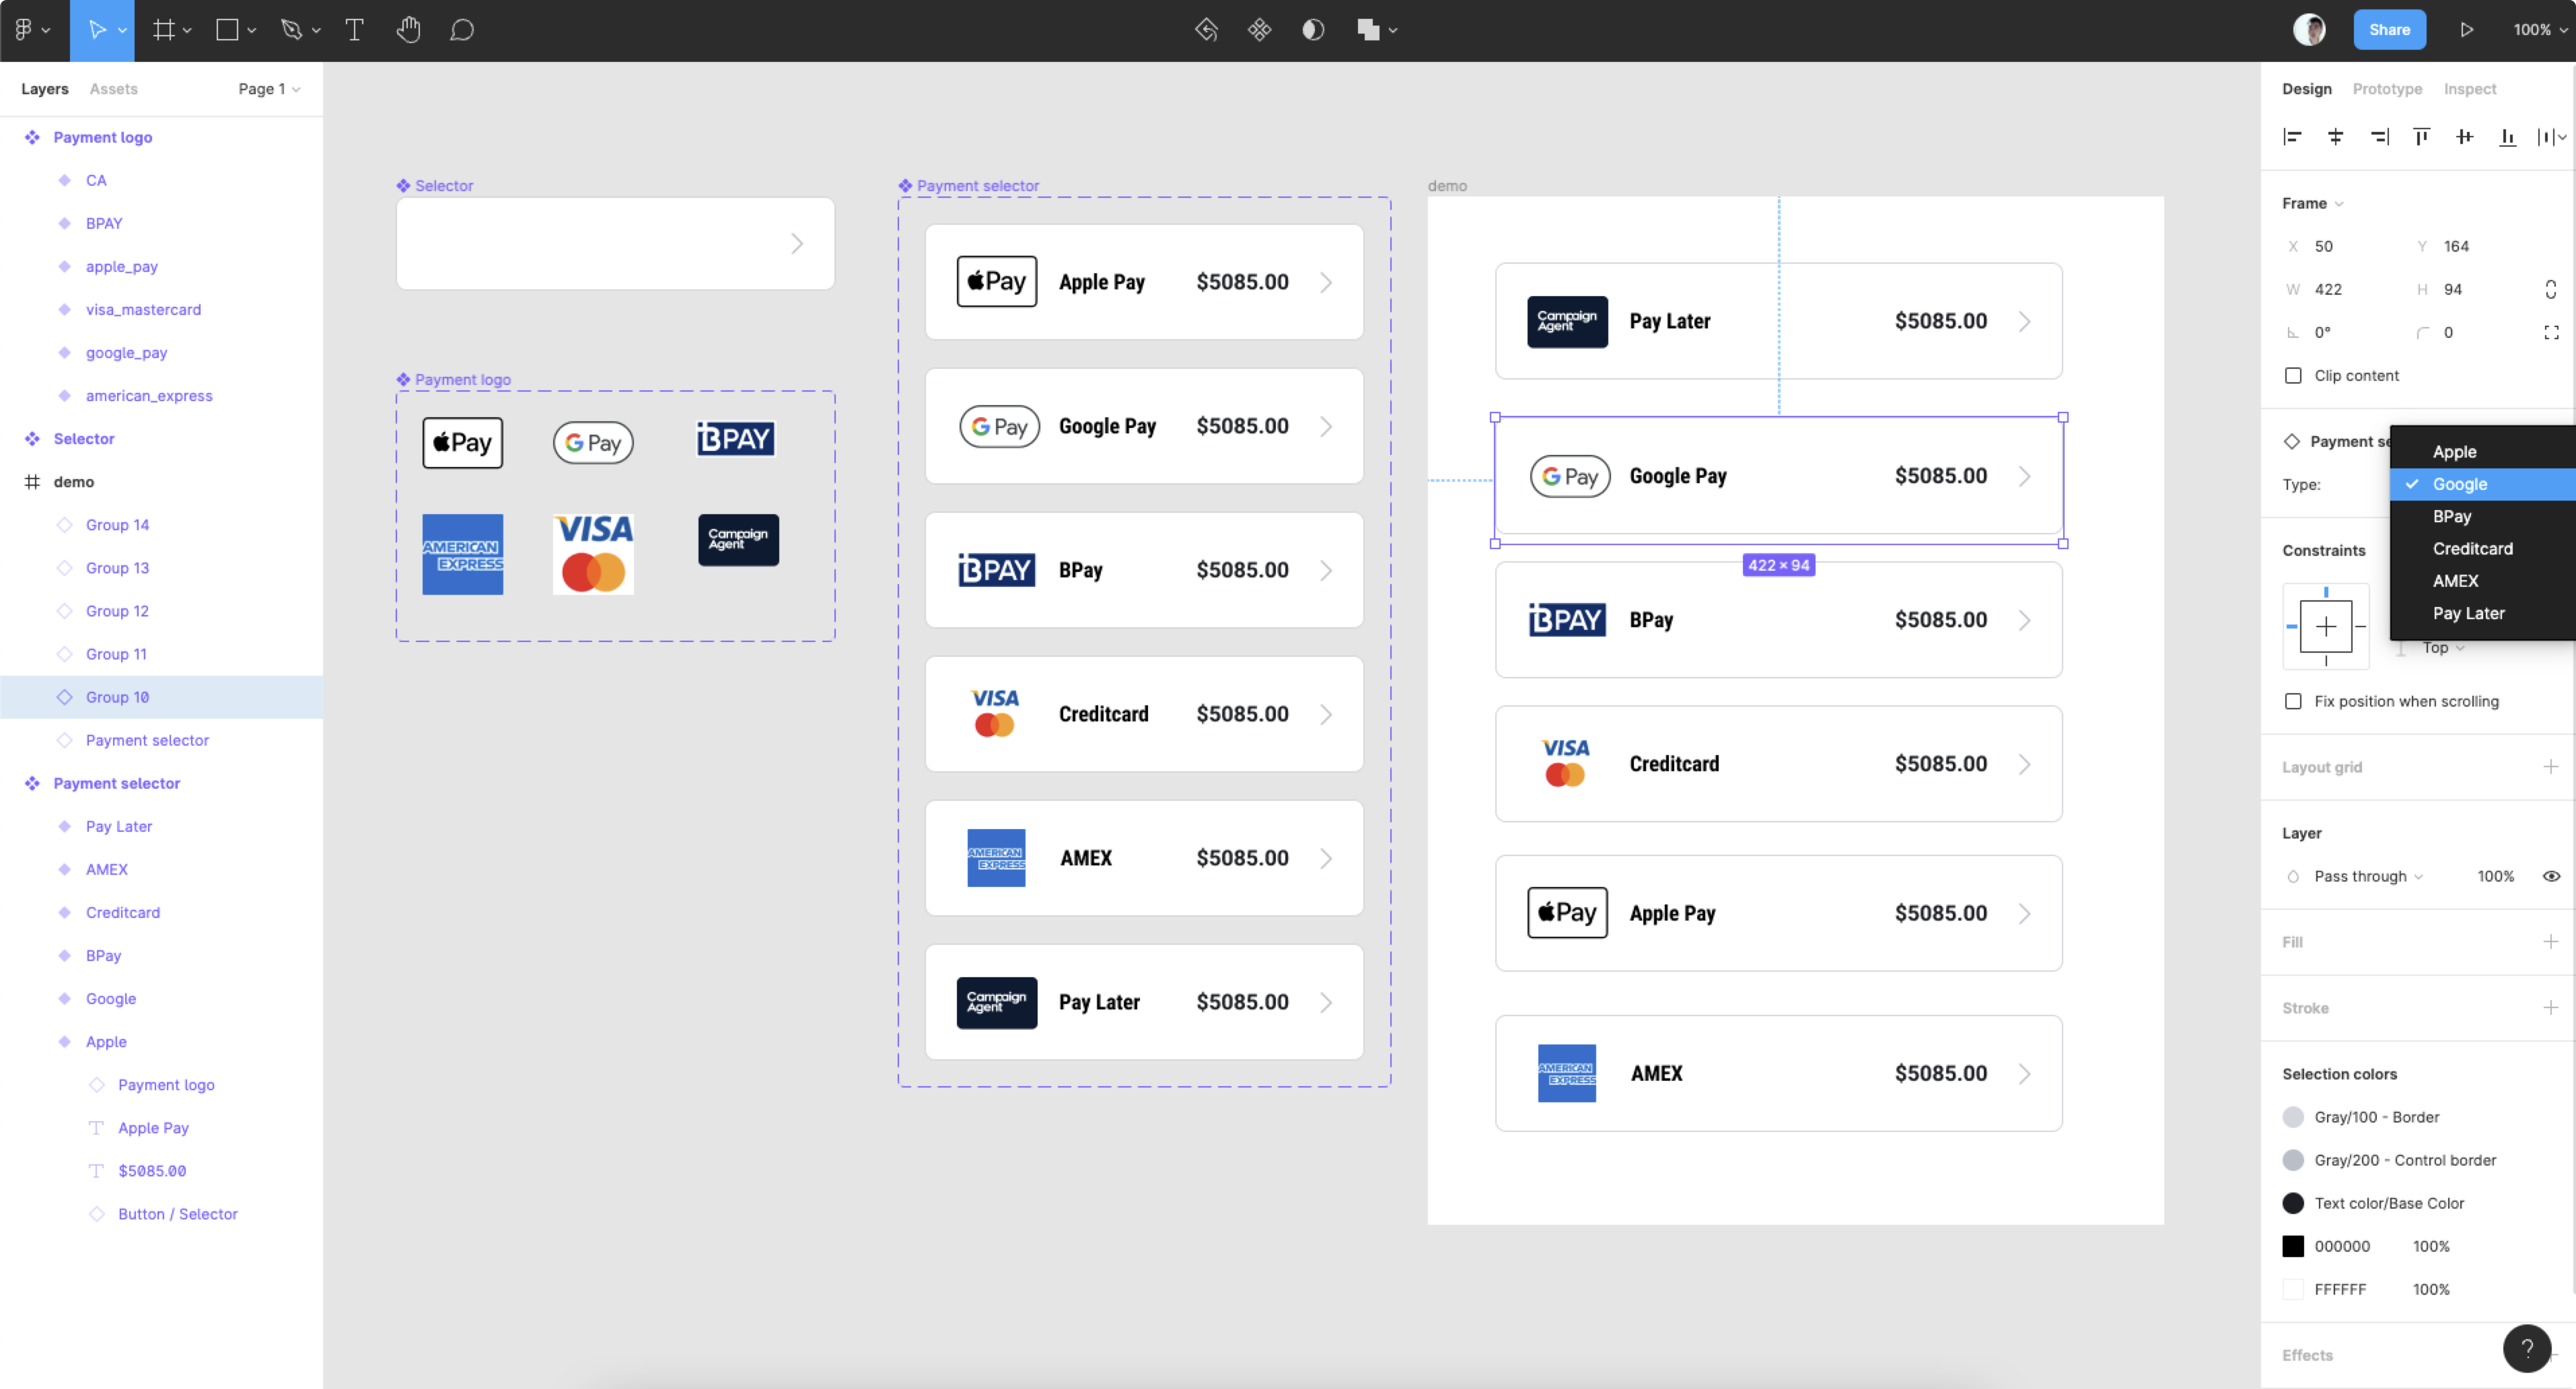Click the Creditcard card in demo frame
This screenshot has width=2576, height=1389.
pyautogui.click(x=1778, y=764)
